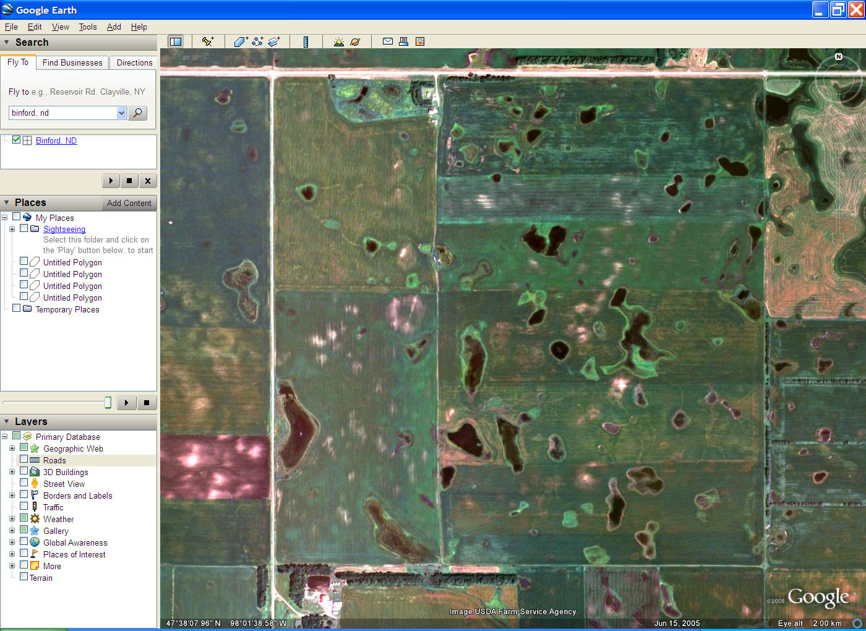866x631 pixels.
Task: Collapse the Search panel triangle
Action: coord(7,43)
